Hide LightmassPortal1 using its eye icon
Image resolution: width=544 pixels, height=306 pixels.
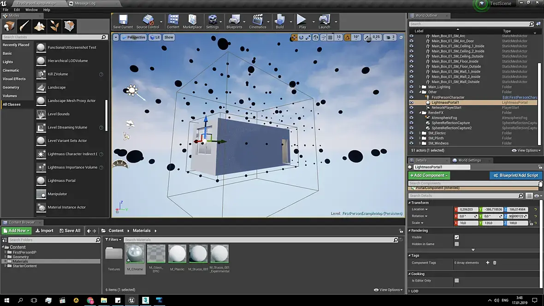pos(411,102)
